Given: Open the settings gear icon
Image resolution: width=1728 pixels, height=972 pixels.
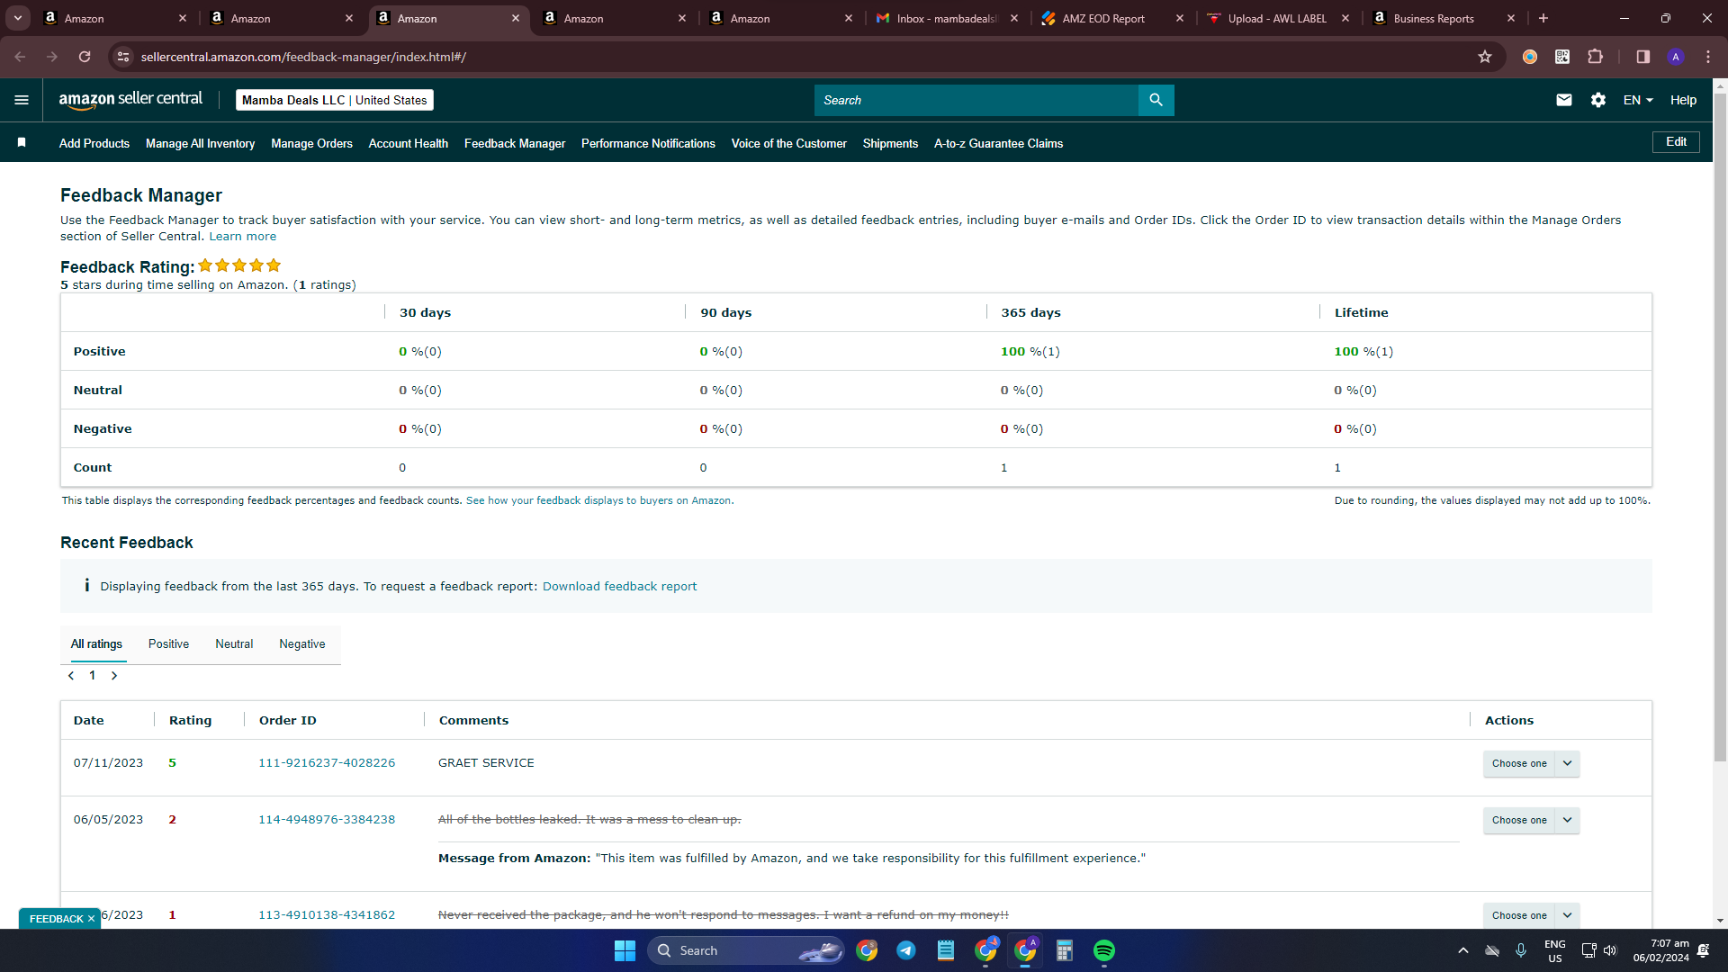Looking at the screenshot, I should (x=1598, y=100).
